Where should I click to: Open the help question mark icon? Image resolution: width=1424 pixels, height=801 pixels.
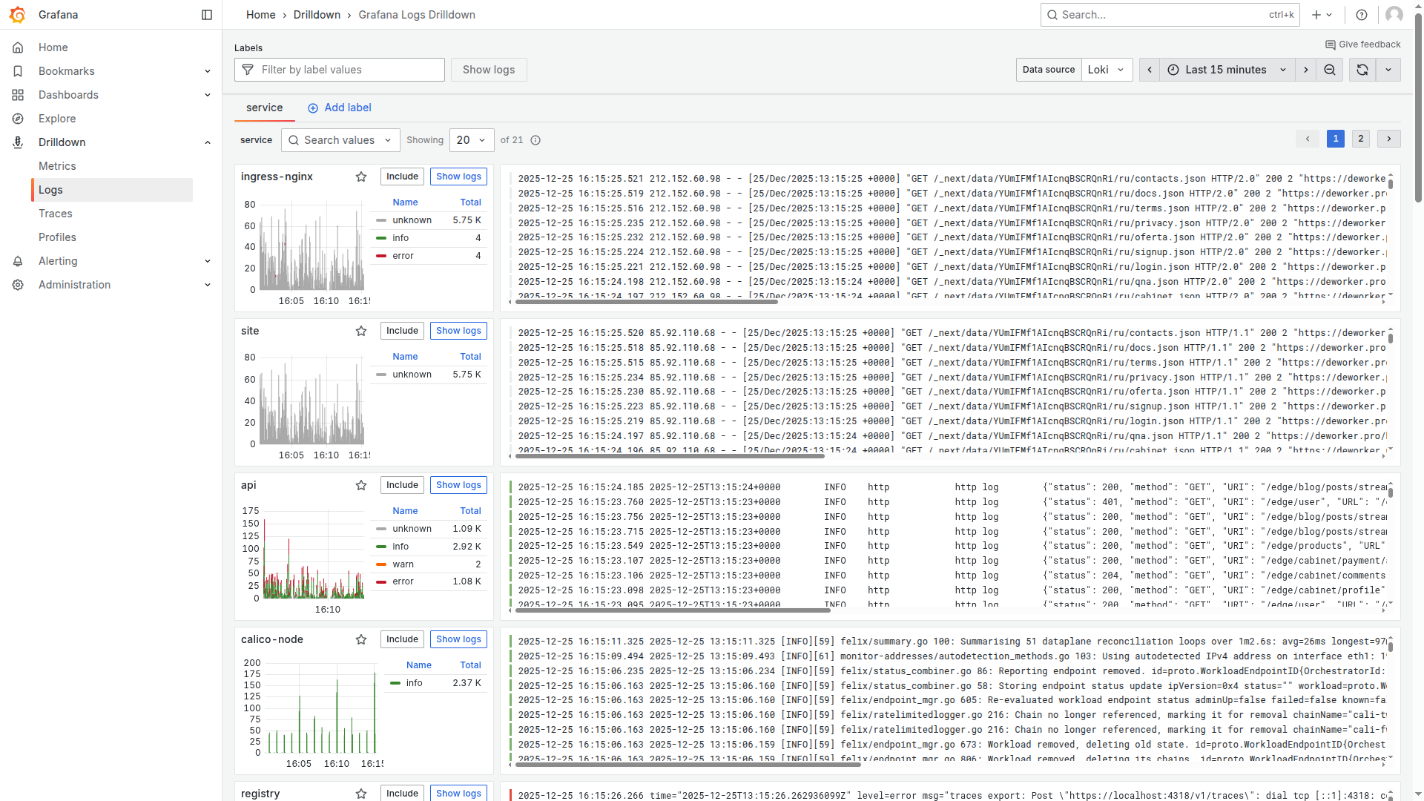tap(1362, 15)
